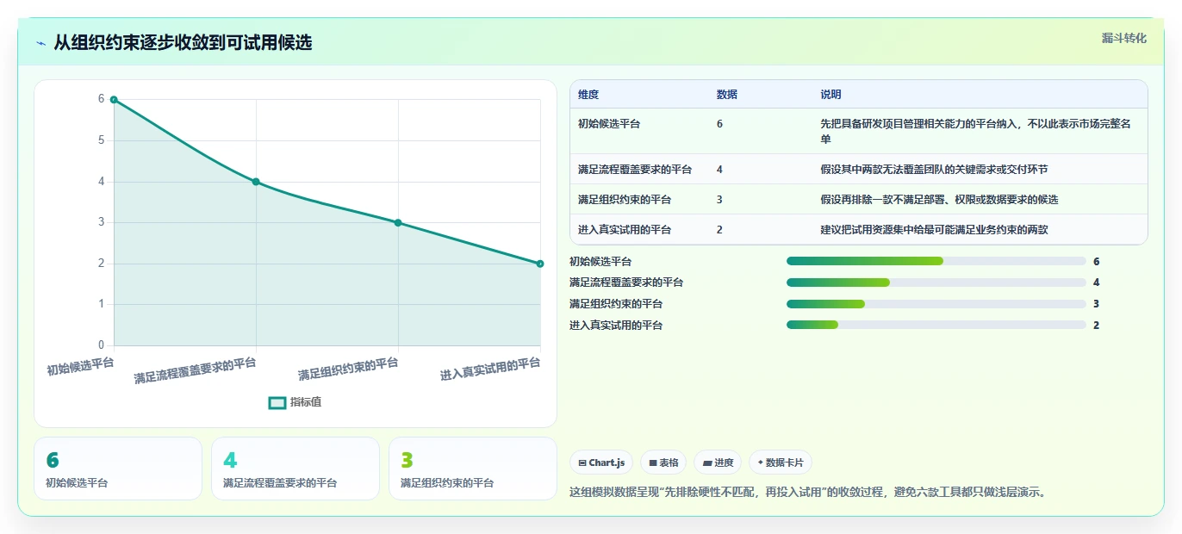Click description cell starting with 假设再排除一款
The height and width of the screenshot is (534, 1182).
tap(939, 200)
